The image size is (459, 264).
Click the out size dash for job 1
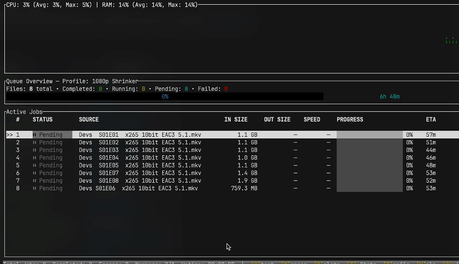coord(295,135)
